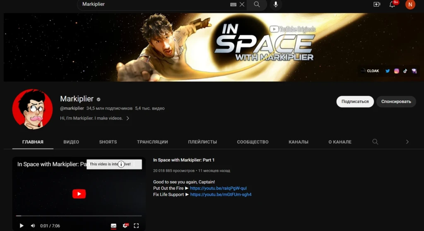Click 34,5 млн подписчиков text

(109, 108)
